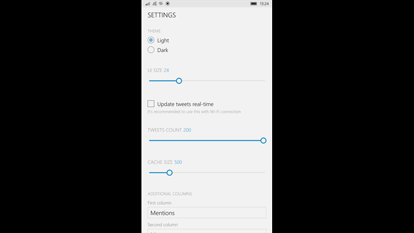This screenshot has width=414, height=233.
Task: Open the Second column dropdown
Action: [x=207, y=231]
